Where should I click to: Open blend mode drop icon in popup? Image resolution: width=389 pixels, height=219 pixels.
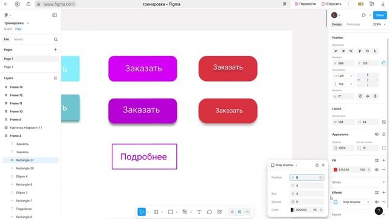(317, 165)
